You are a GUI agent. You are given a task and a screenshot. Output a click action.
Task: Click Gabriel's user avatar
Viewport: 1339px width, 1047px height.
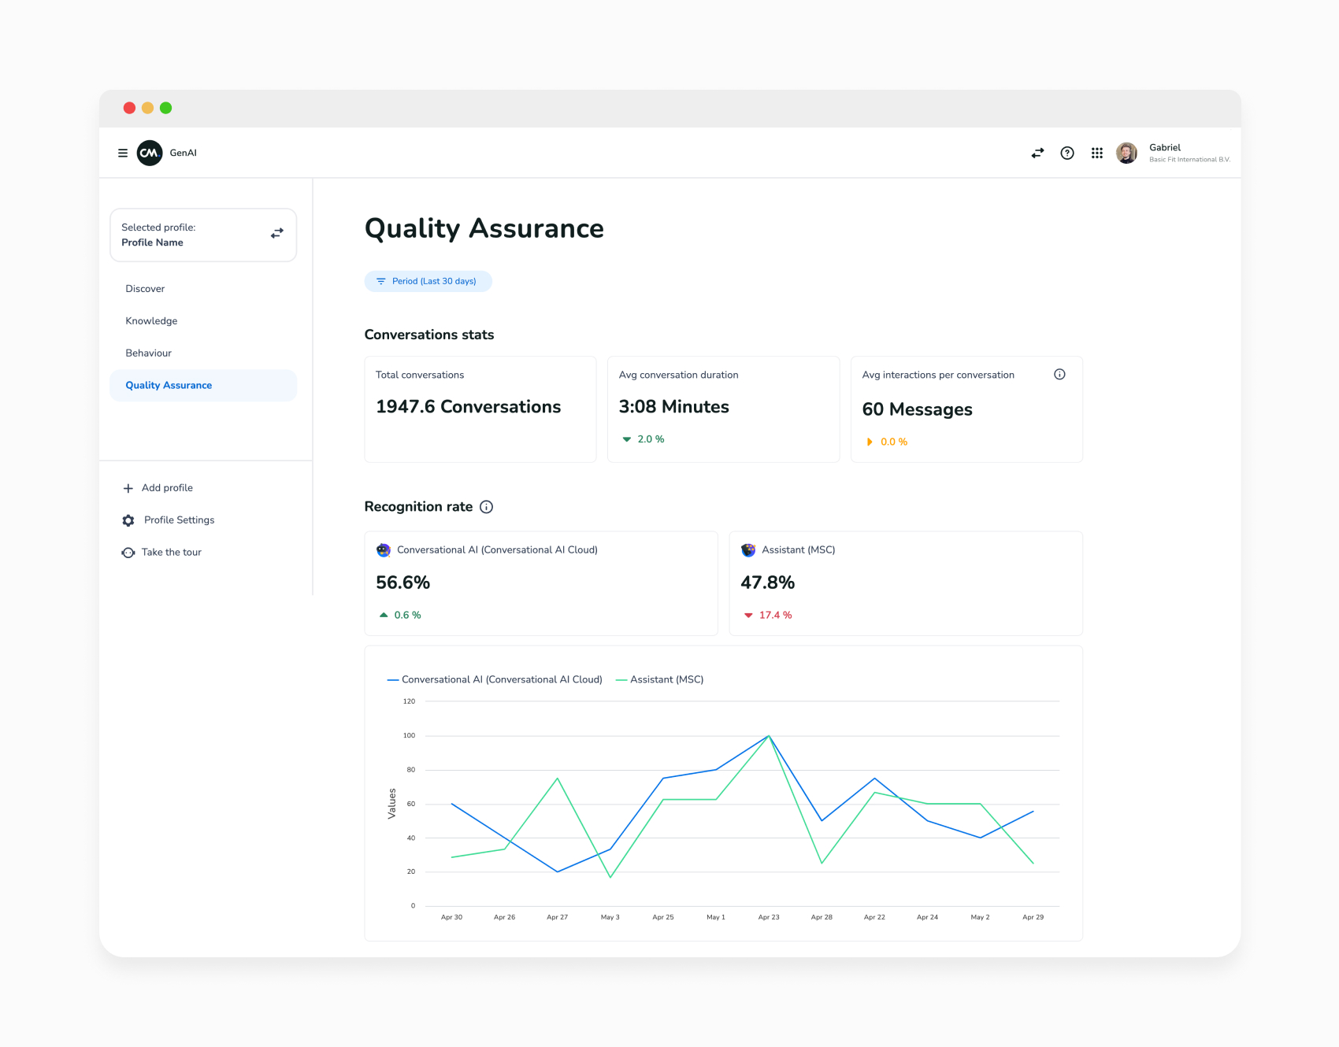point(1126,153)
